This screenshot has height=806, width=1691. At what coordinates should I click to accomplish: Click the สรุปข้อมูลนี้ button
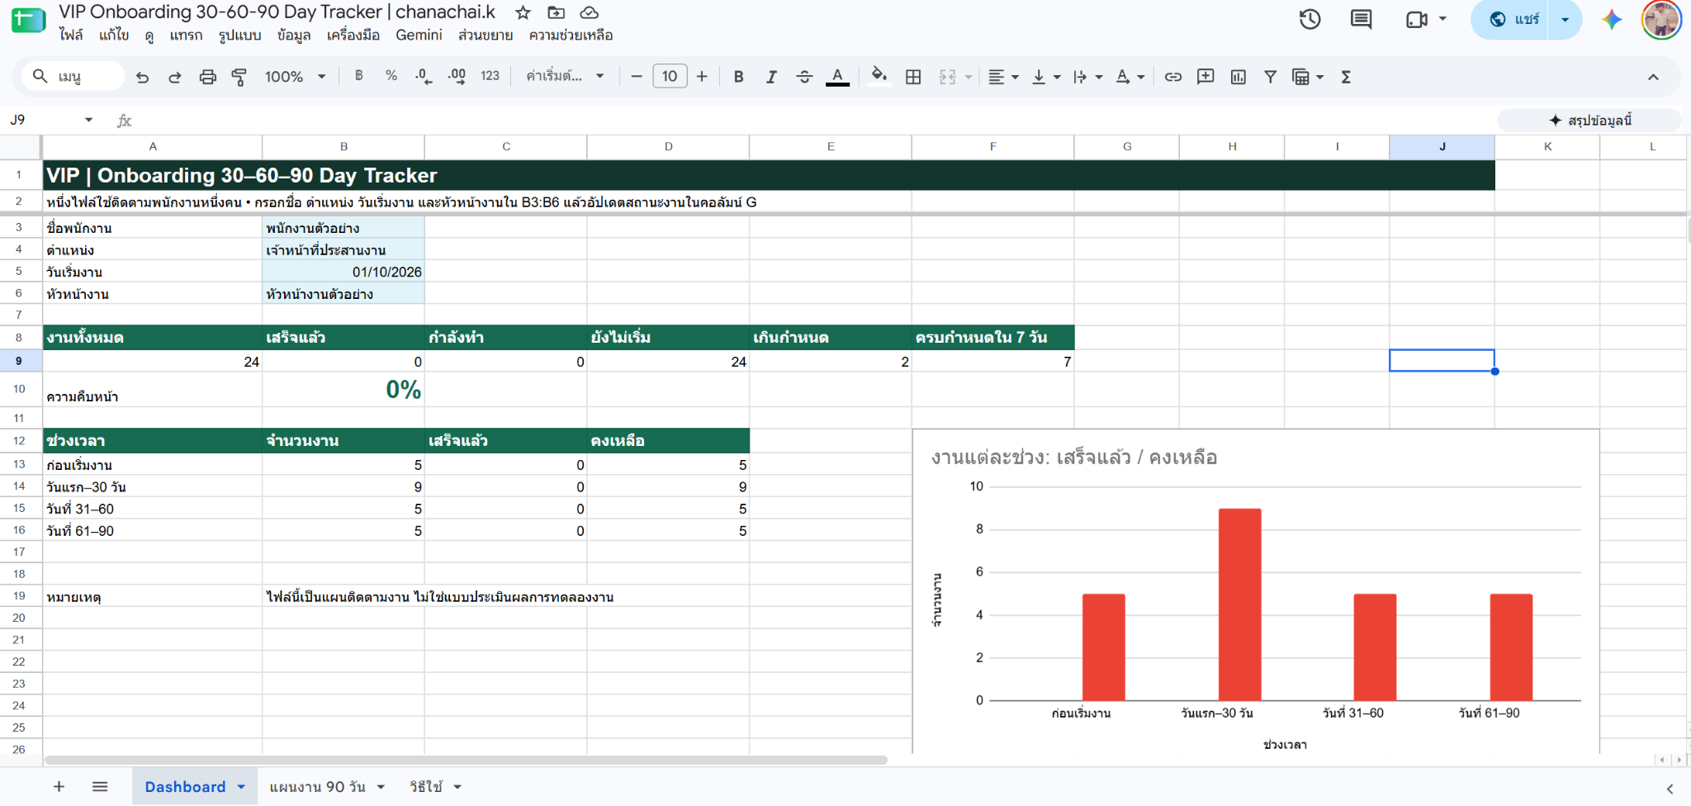pos(1589,121)
